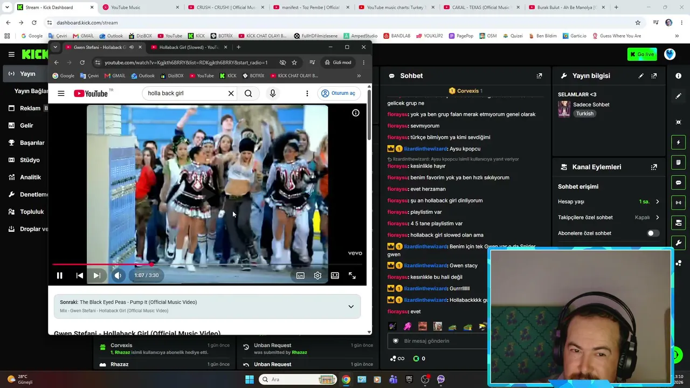Open third-party cookies blocked eye icon

click(x=282, y=63)
